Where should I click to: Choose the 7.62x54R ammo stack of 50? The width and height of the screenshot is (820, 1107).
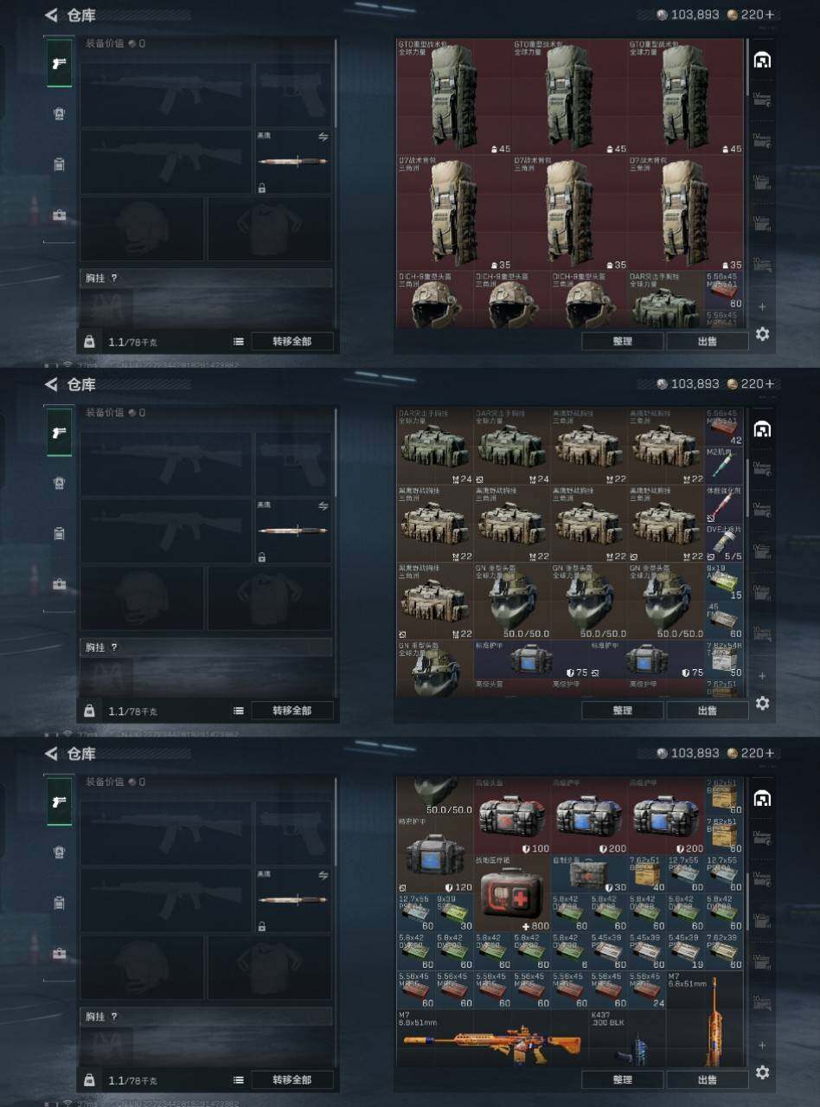(725, 660)
